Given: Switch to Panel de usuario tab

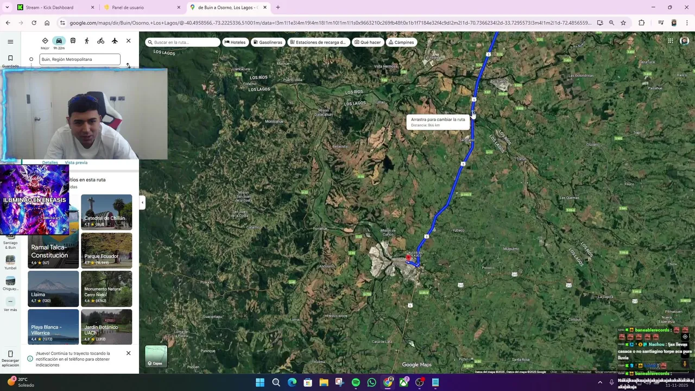Looking at the screenshot, I should pos(142,8).
